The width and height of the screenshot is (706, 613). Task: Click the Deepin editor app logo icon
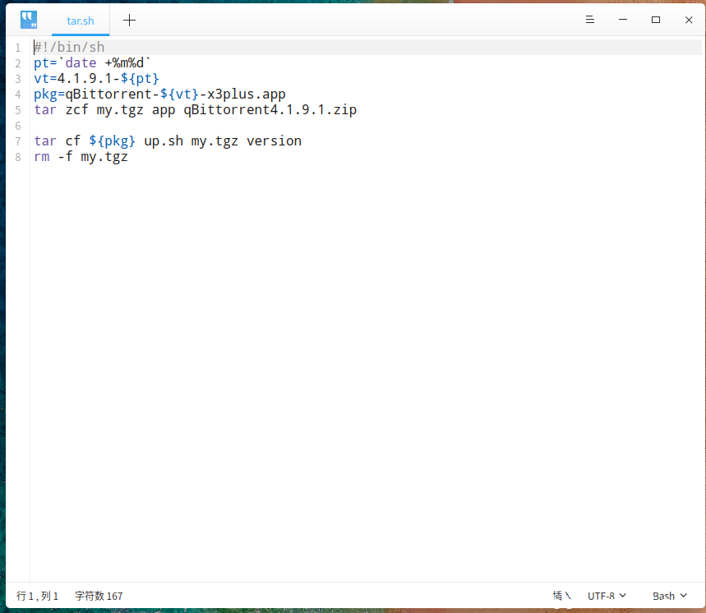pyautogui.click(x=29, y=20)
